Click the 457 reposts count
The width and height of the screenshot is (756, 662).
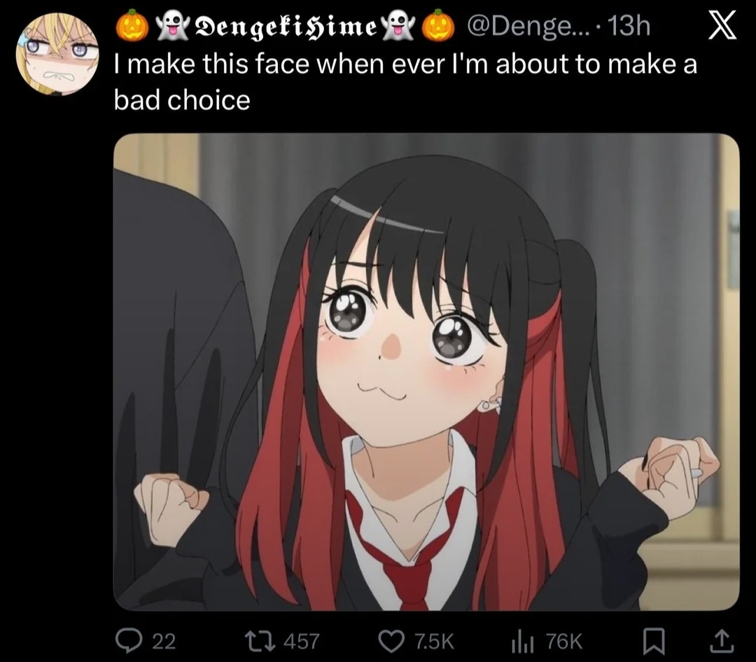coord(302,642)
